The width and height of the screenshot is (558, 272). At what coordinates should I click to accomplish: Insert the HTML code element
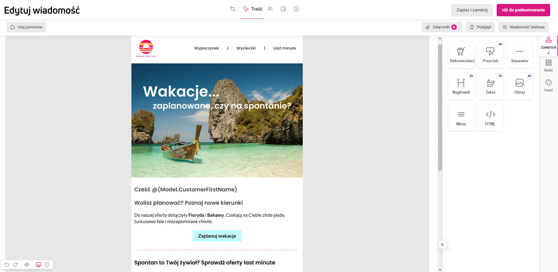pyautogui.click(x=490, y=118)
